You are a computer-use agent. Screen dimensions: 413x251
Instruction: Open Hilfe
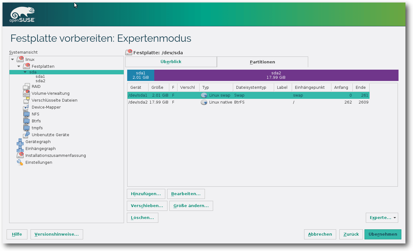coord(17,234)
